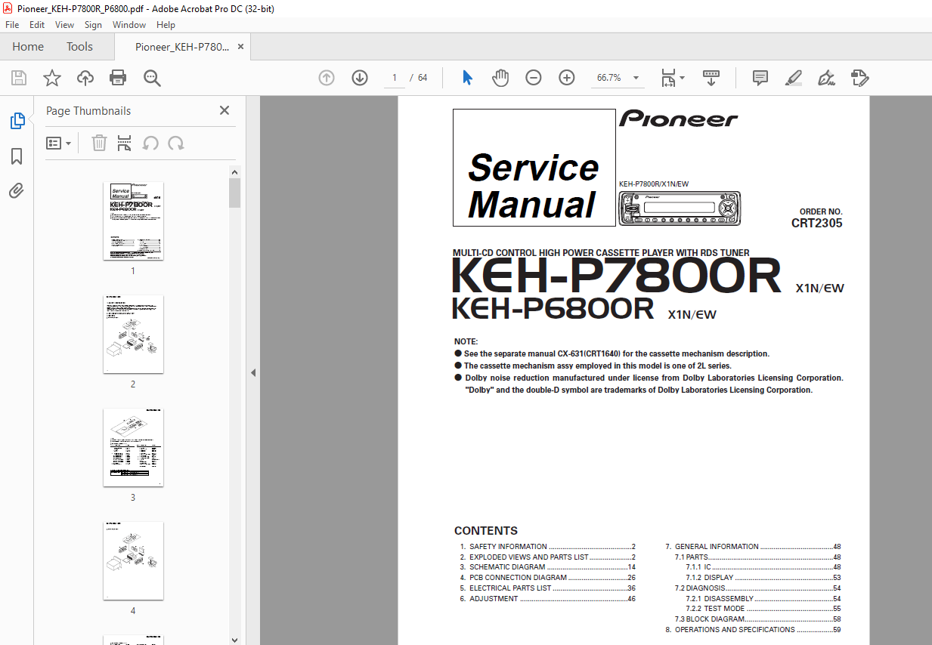
Task: Close the Pioneer_KEH-P780... document tab
Action: pos(241,47)
